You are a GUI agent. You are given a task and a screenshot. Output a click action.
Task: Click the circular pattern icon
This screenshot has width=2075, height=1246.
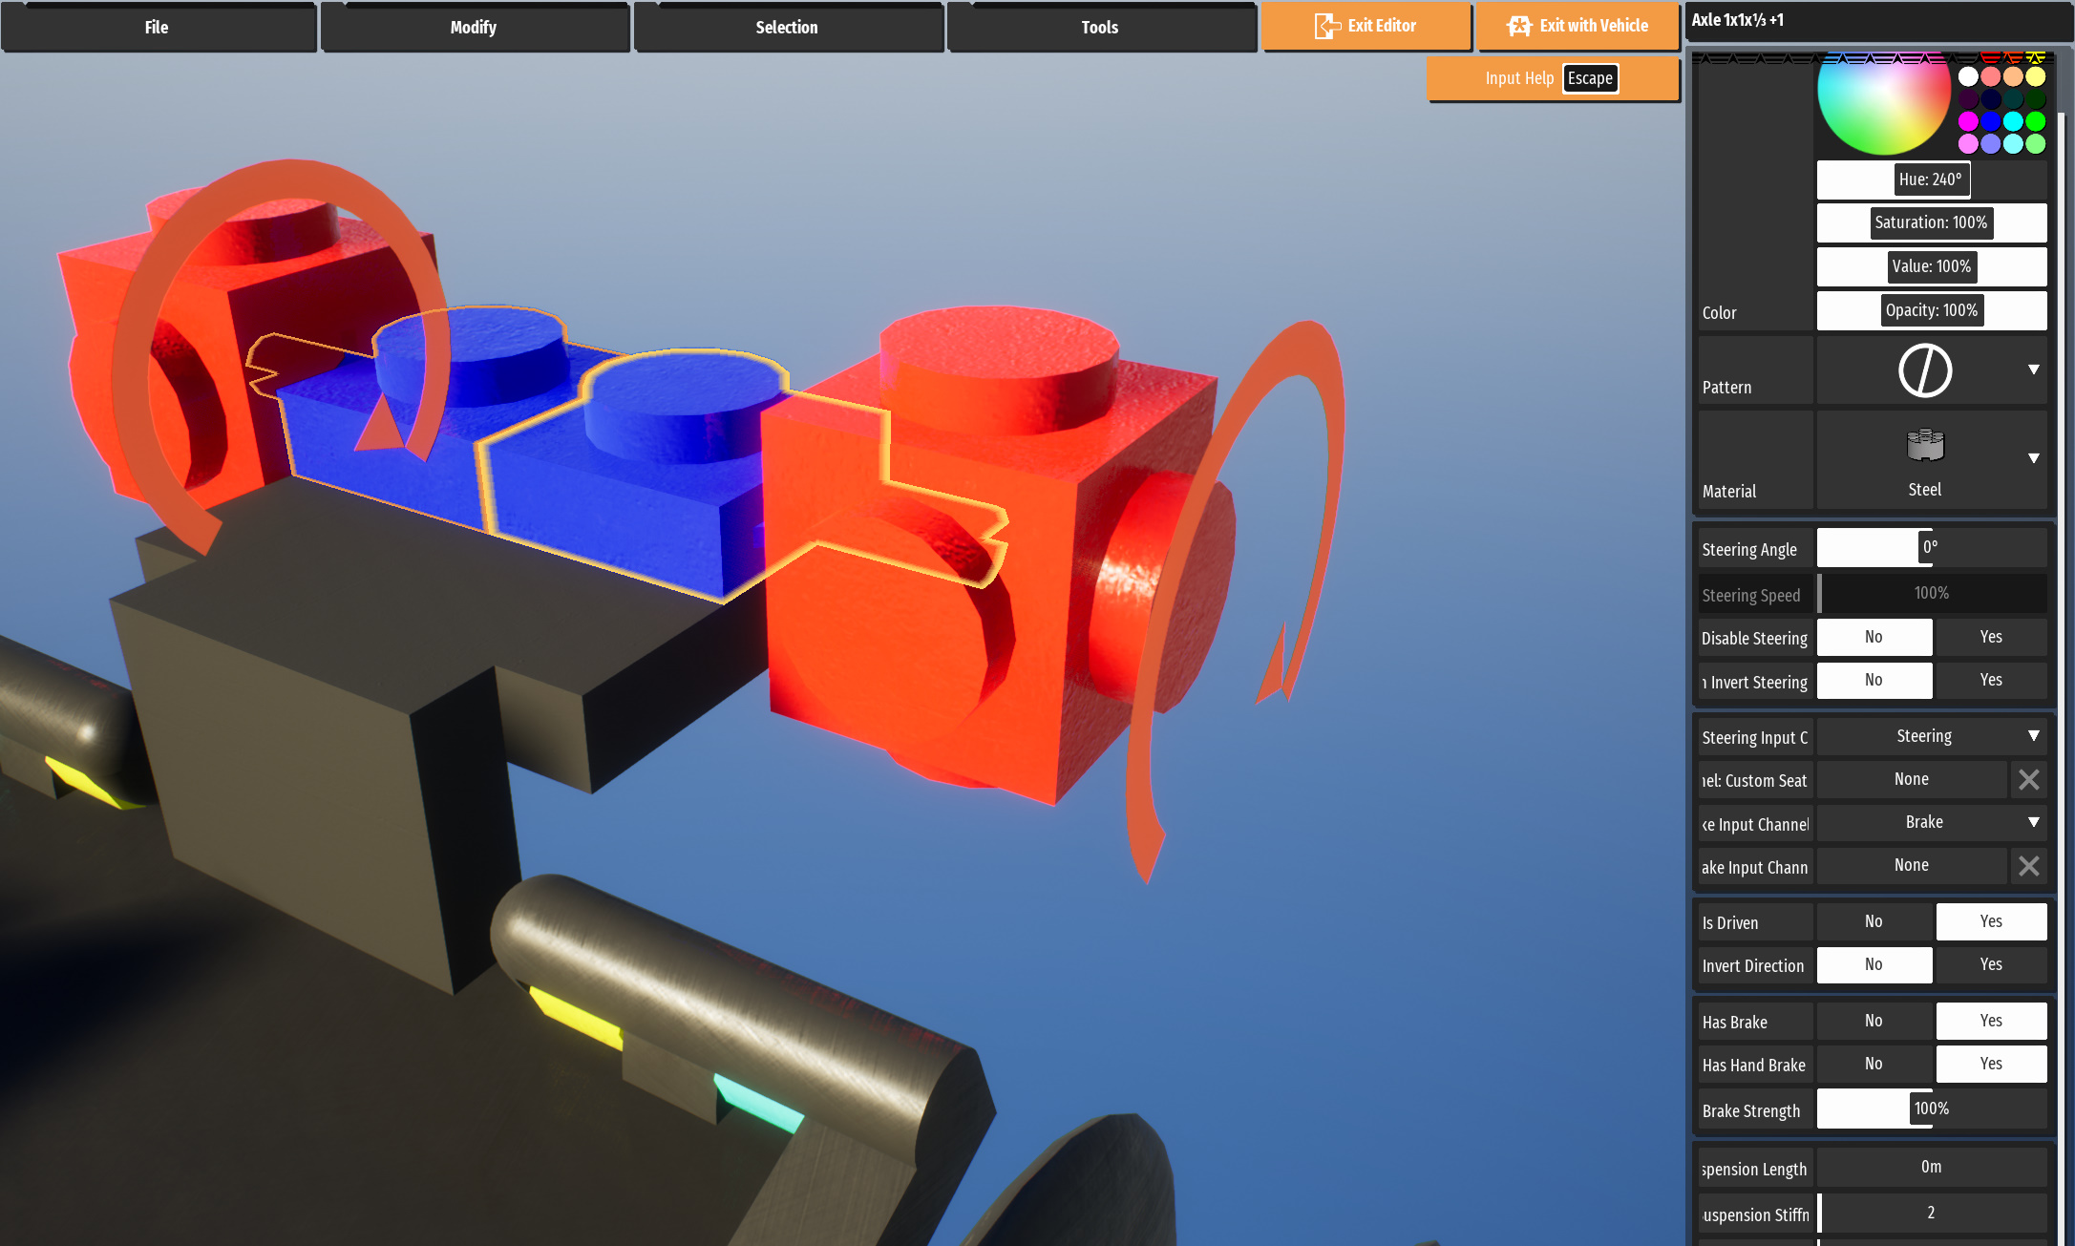(x=1924, y=370)
